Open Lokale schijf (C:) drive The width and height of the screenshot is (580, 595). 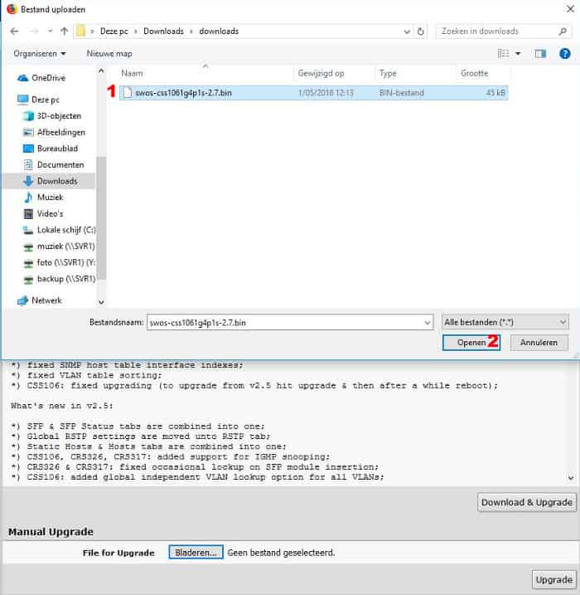59,230
